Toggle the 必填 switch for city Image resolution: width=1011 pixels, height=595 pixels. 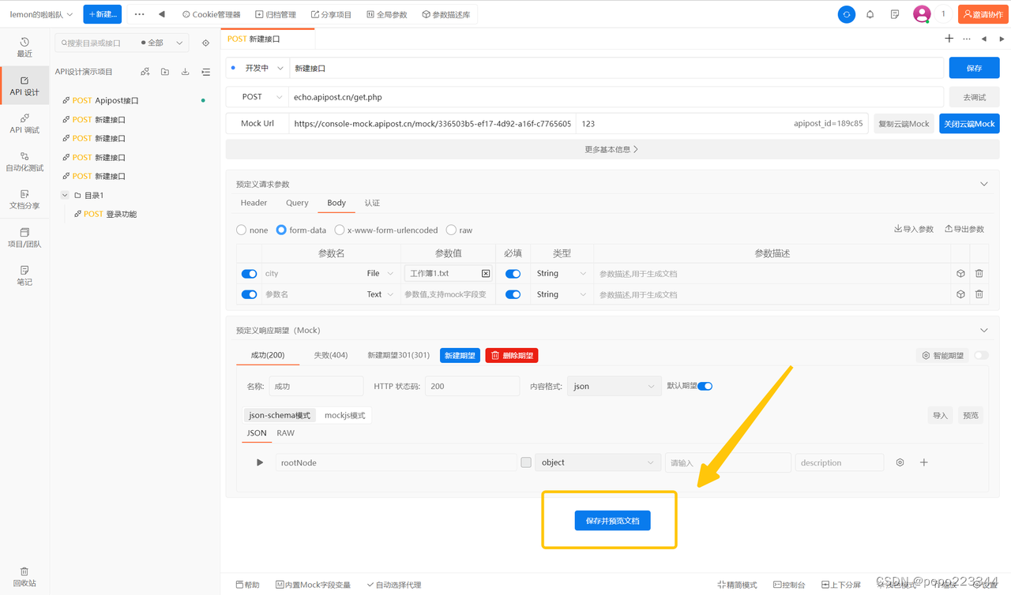click(x=513, y=274)
